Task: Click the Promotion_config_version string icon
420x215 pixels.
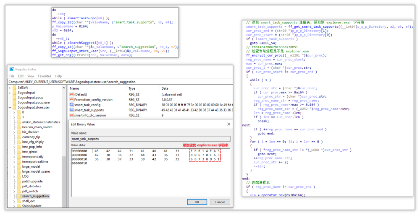Action: (71, 100)
